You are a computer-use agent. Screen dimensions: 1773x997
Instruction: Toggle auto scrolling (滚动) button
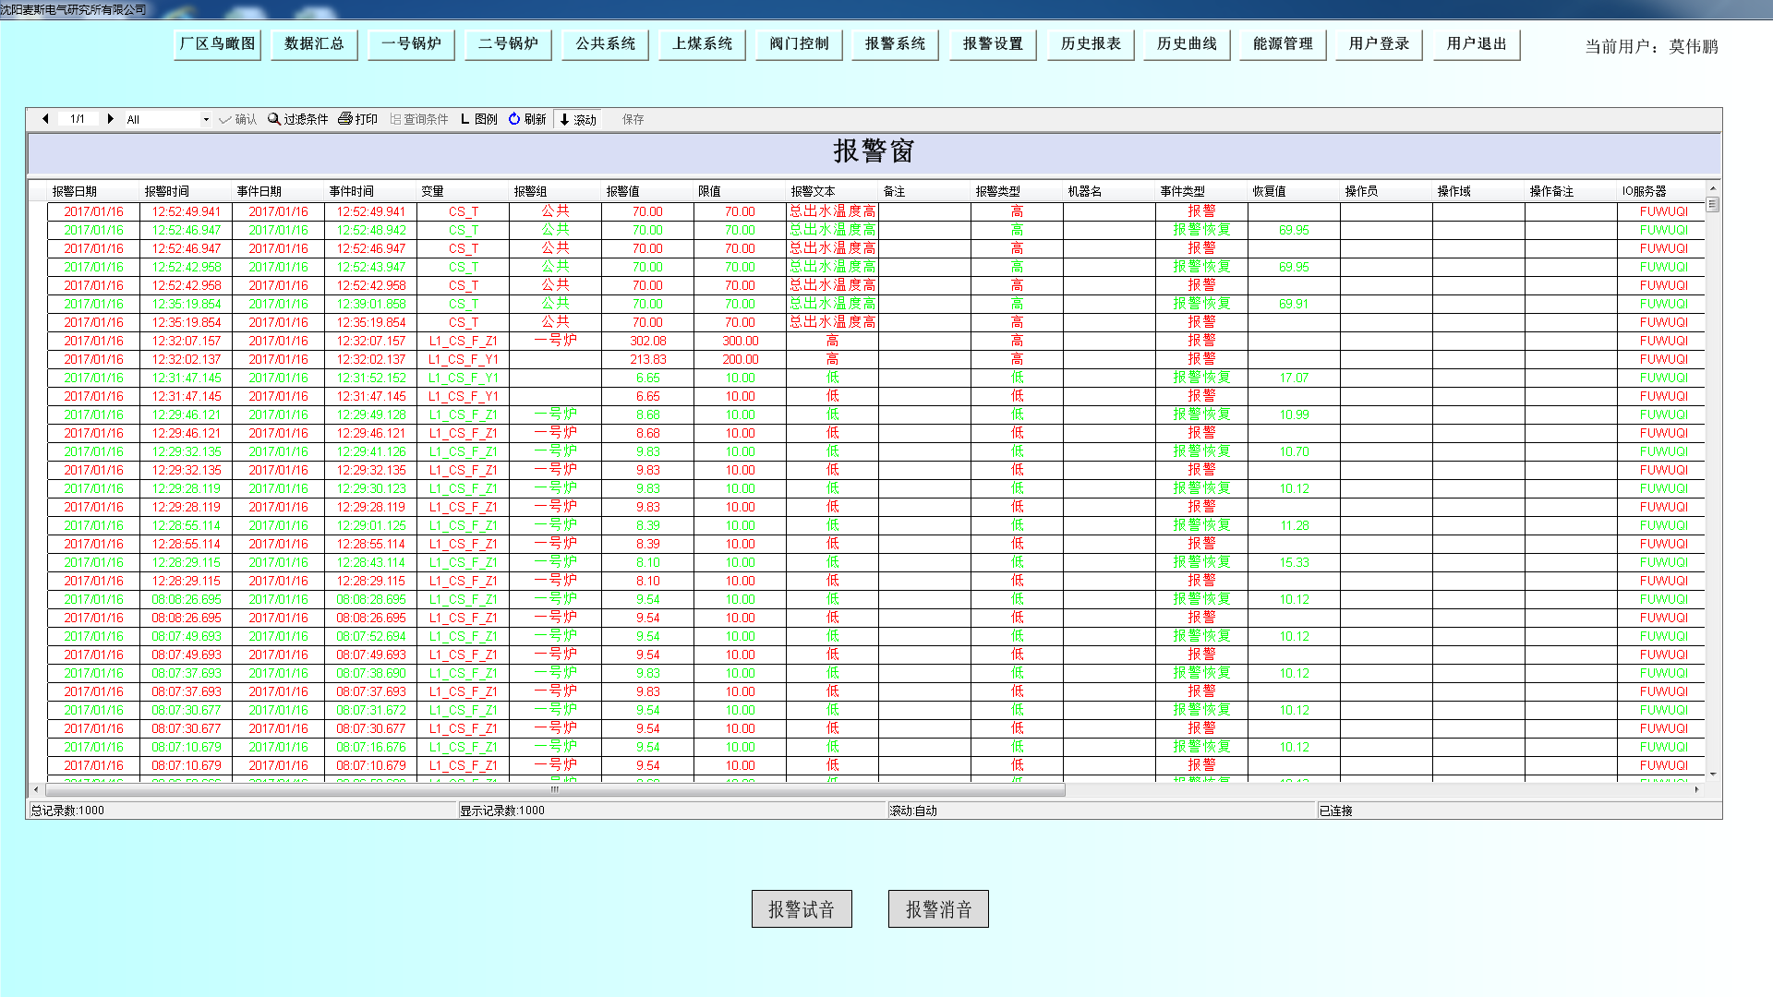tap(578, 119)
